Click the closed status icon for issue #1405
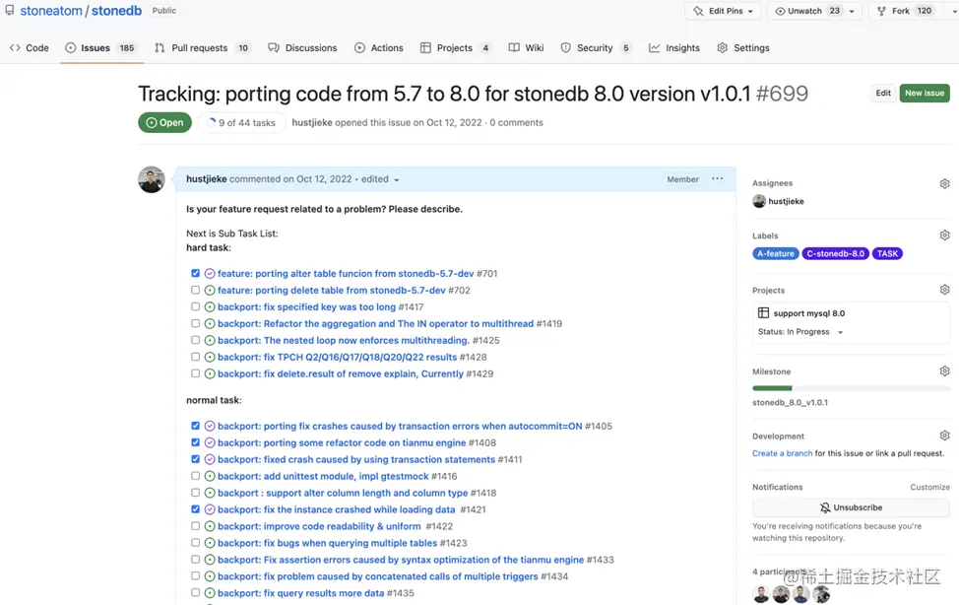The width and height of the screenshot is (959, 605). tap(209, 427)
